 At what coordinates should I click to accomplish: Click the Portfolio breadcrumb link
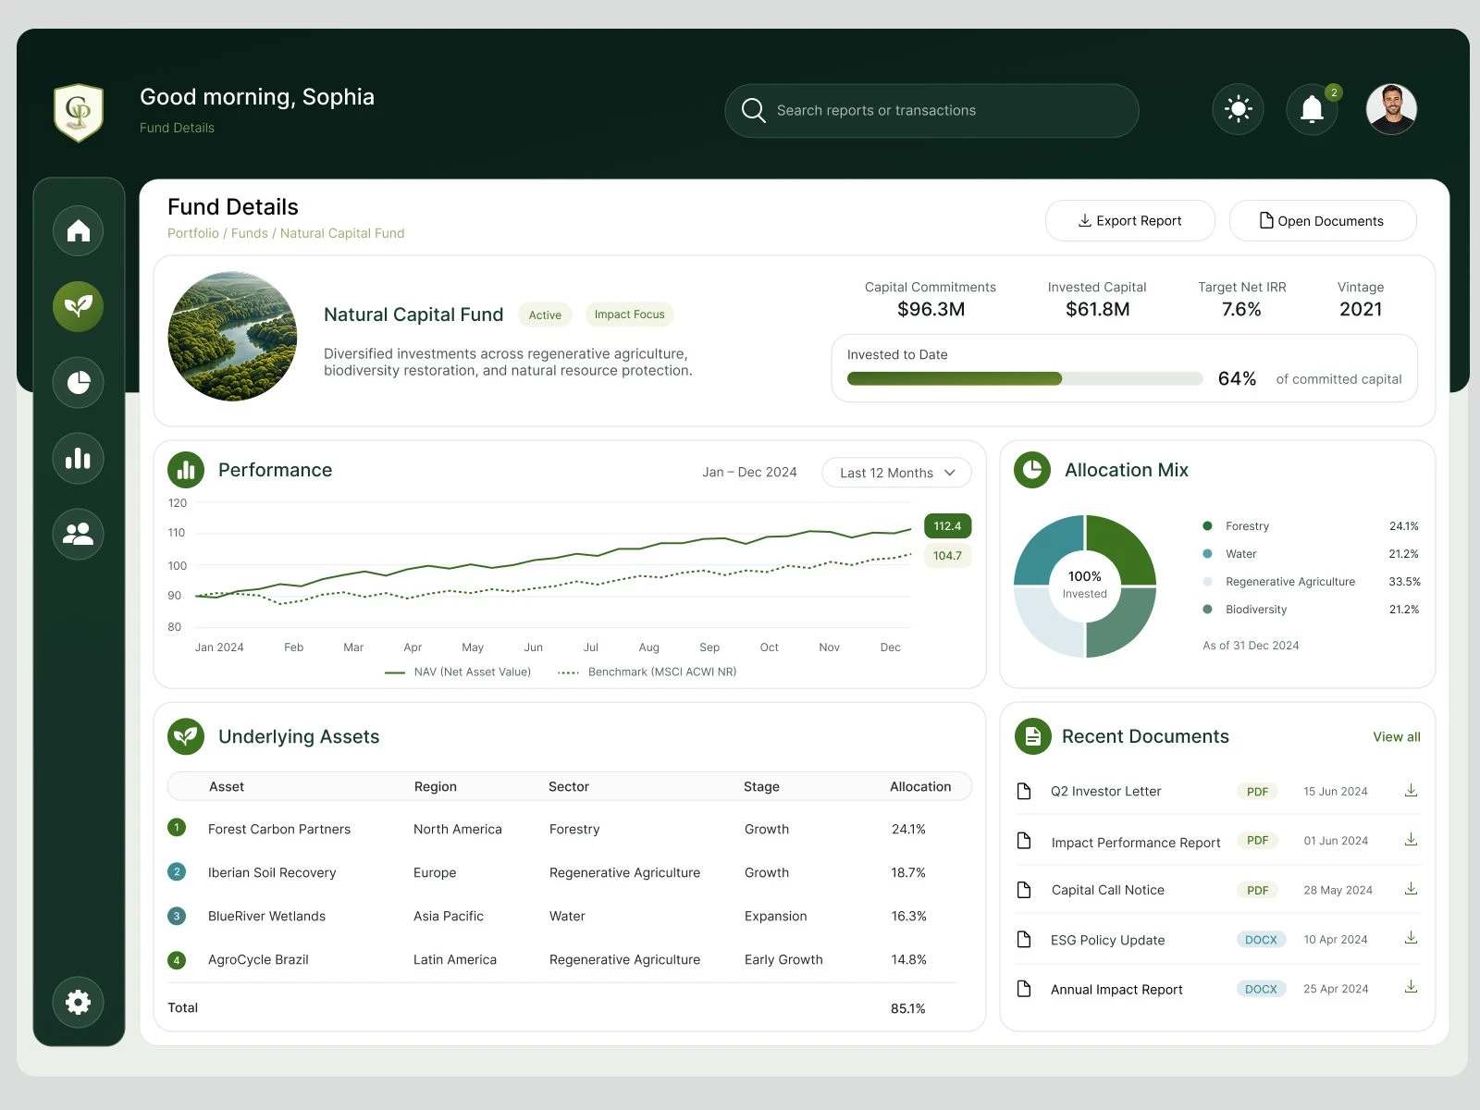pos(193,233)
